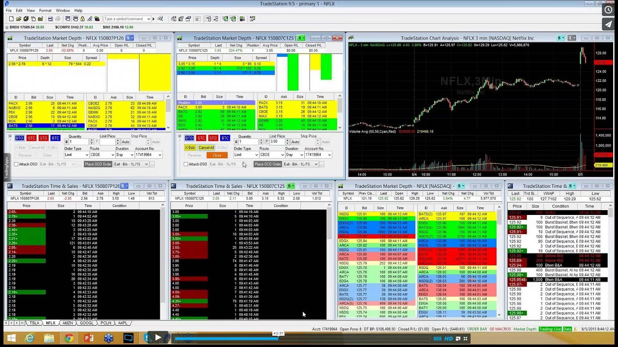Open the Help menu

pos(78,10)
